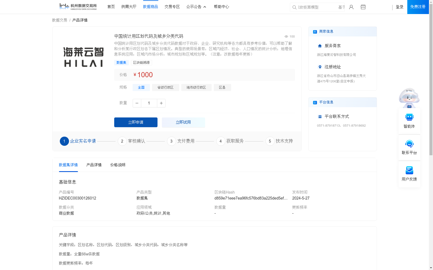Select the 全国 specification option
The height and width of the screenshot is (270, 433).
point(141,87)
